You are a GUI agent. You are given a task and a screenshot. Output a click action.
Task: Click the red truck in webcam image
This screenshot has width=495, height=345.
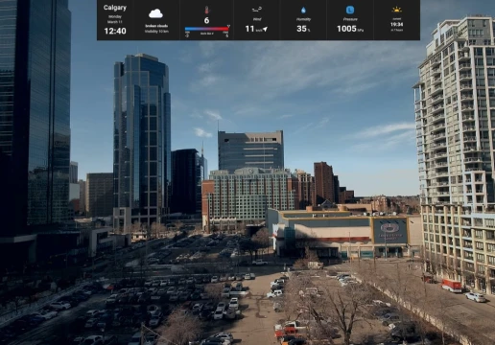pos(451,286)
